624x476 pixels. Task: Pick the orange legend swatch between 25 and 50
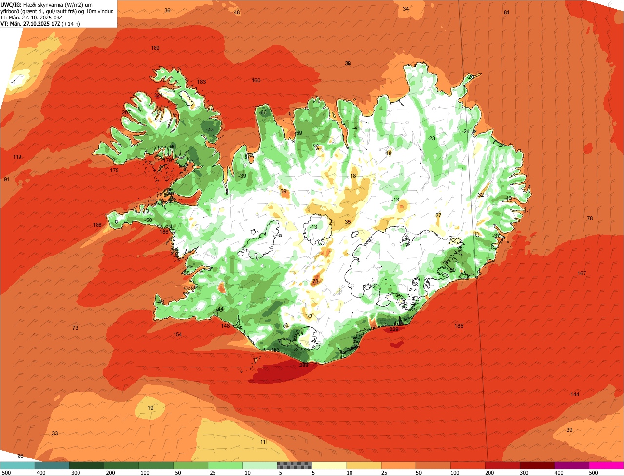coord(398,465)
